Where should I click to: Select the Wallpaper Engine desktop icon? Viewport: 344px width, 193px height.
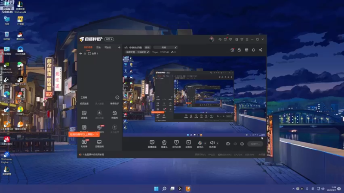pyautogui.click(x=6, y=157)
